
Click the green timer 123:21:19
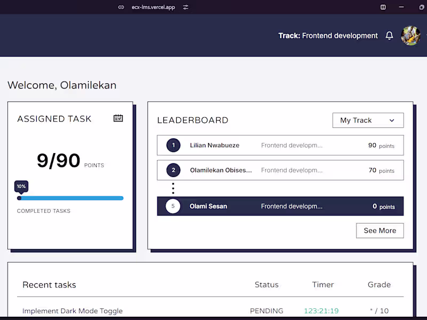coord(321,311)
